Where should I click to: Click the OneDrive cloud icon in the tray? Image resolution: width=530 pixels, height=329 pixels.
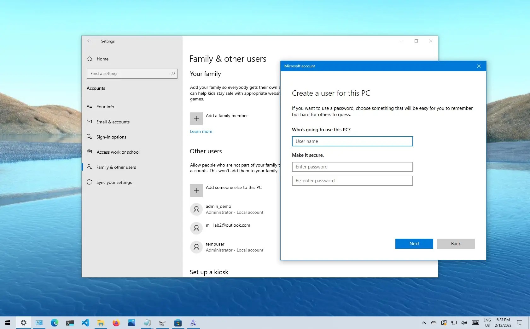[x=434, y=323]
